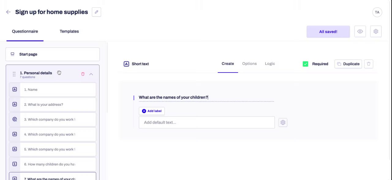This screenshot has width=392, height=180.
Task: Select question 2 What is your address
Action: pos(52,104)
